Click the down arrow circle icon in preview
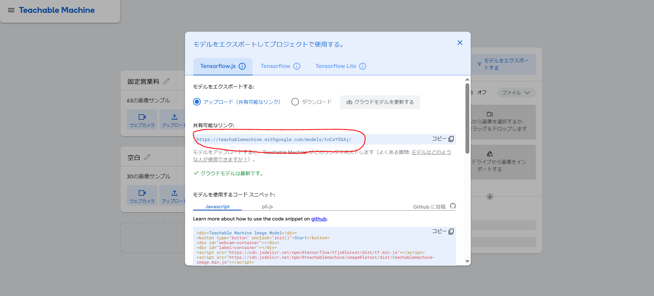The height and width of the screenshot is (296, 654). click(x=490, y=196)
